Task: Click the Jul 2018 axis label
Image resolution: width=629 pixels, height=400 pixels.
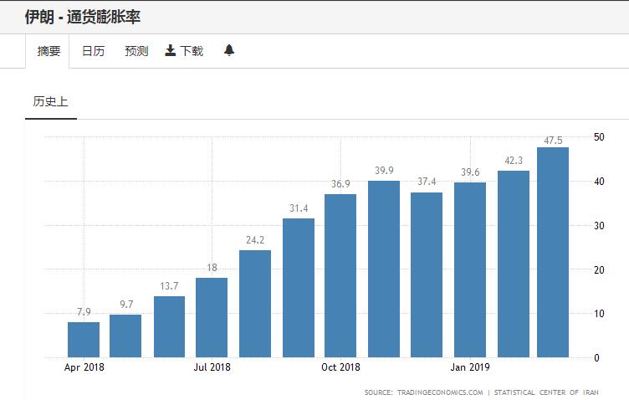Action: [x=212, y=367]
